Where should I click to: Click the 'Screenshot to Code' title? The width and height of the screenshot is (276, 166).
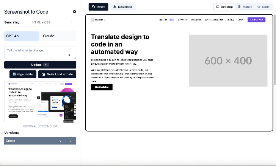pyautogui.click(x=26, y=12)
